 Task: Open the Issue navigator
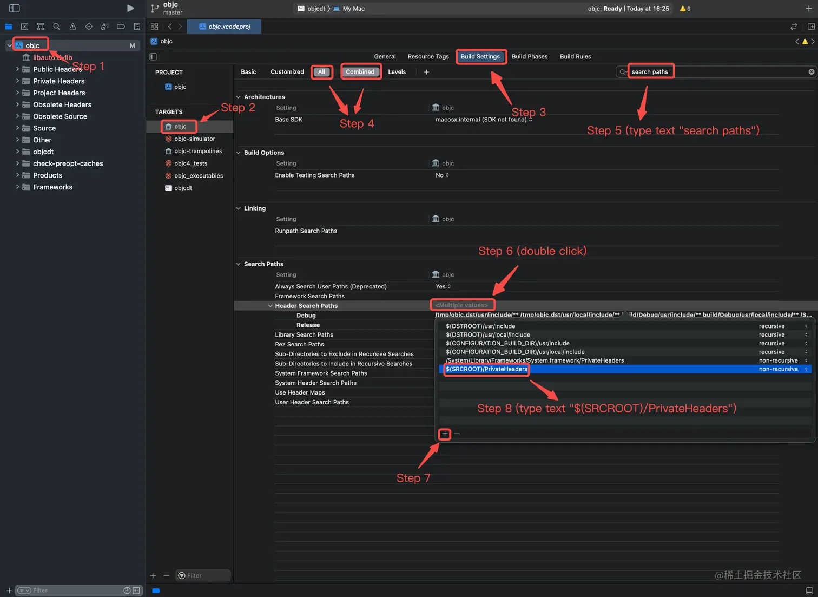(x=72, y=27)
